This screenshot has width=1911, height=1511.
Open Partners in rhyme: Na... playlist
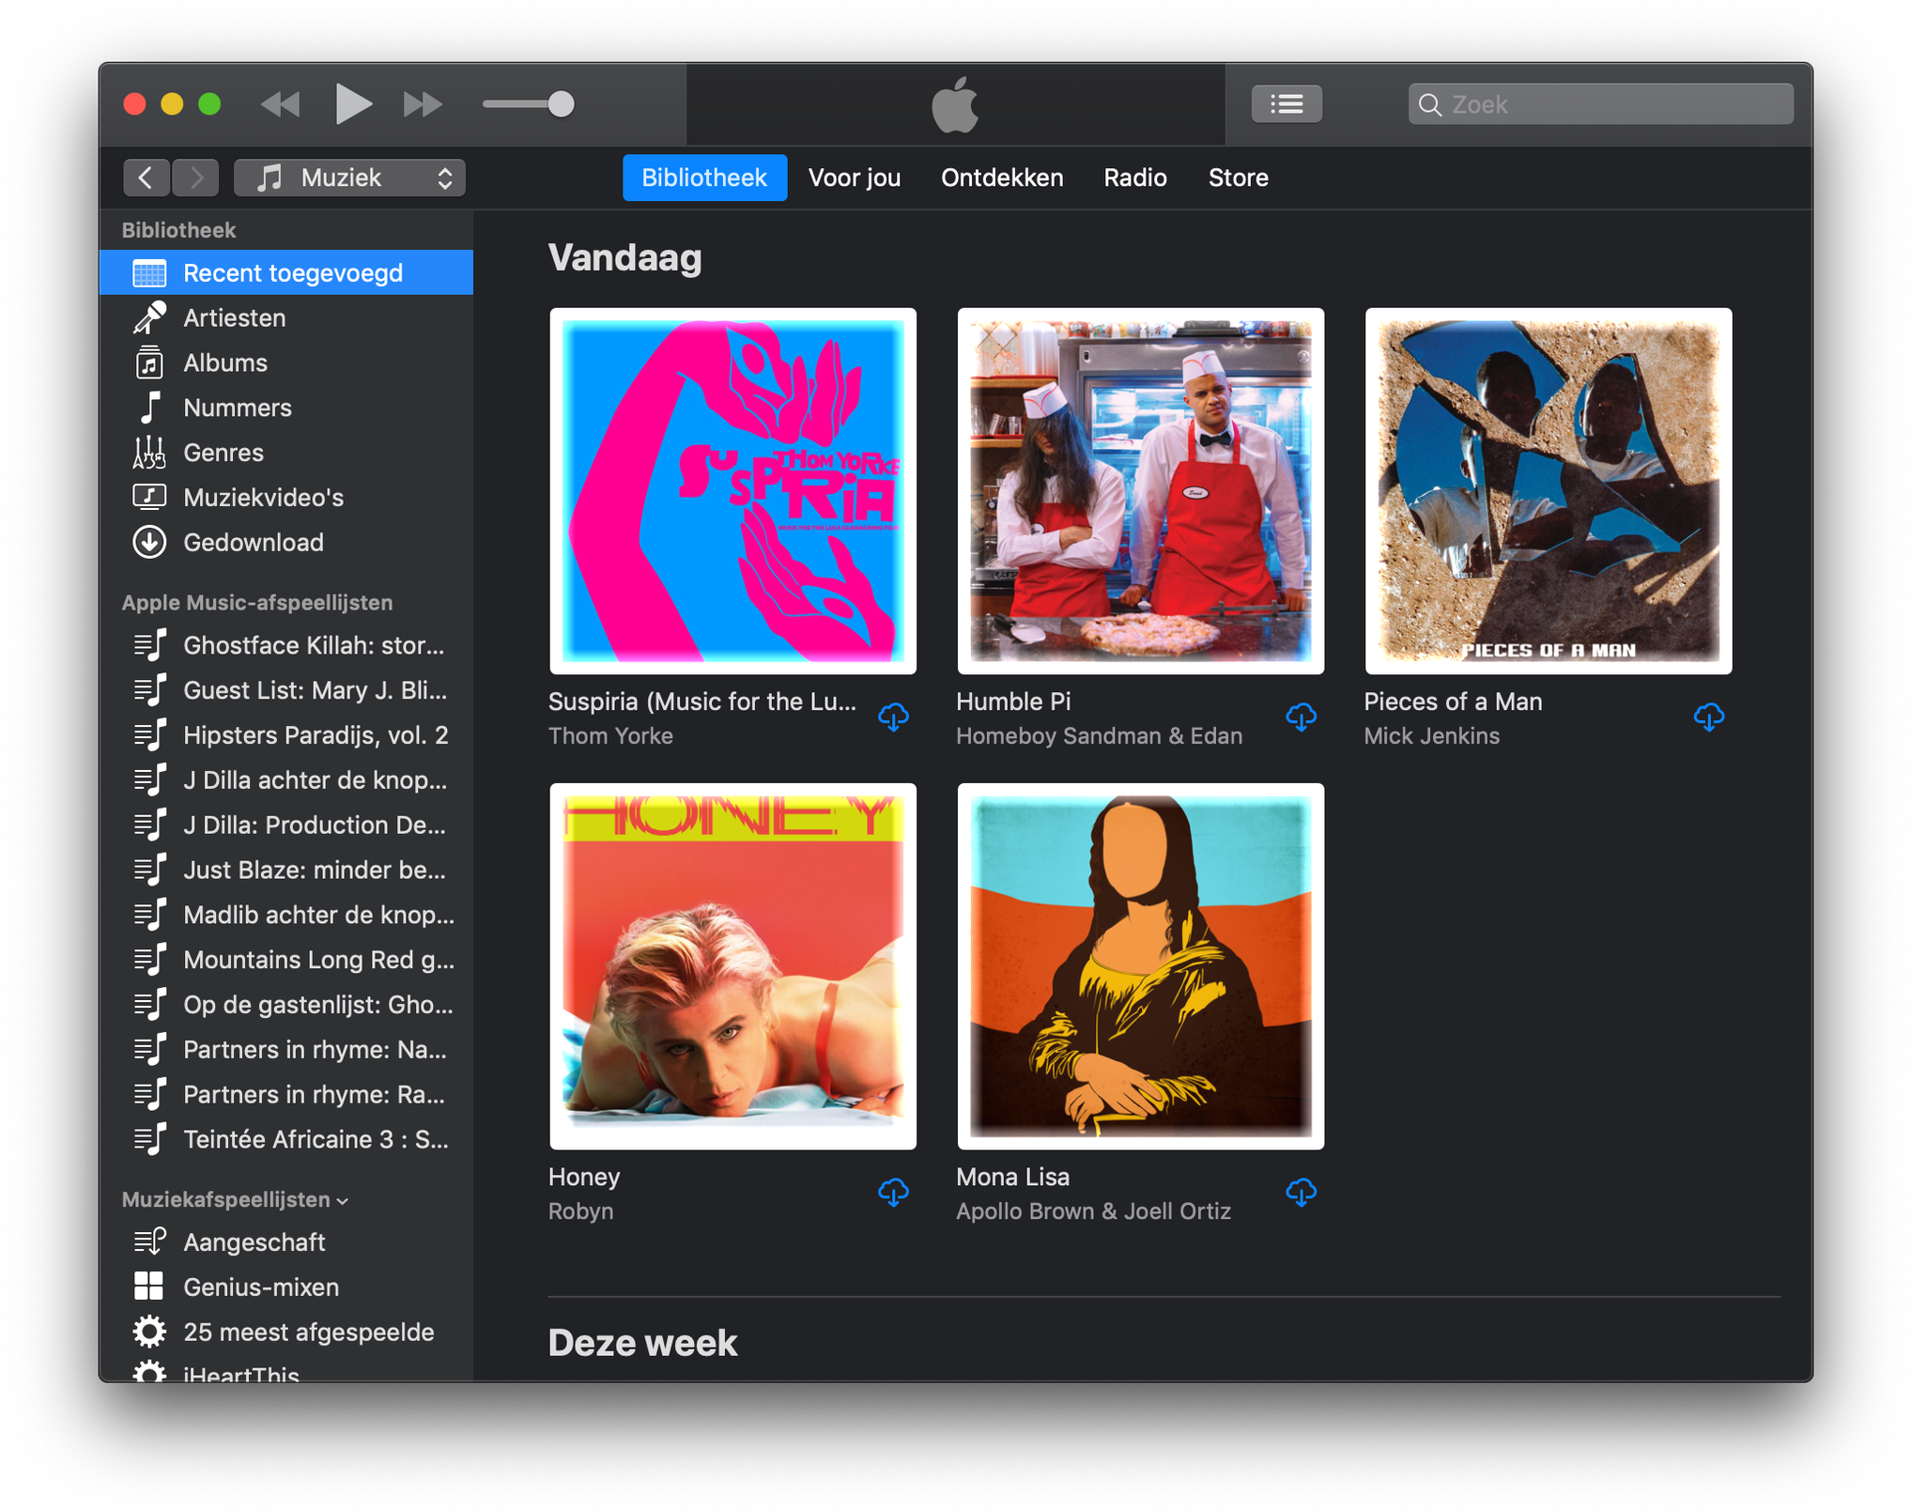coord(286,1049)
